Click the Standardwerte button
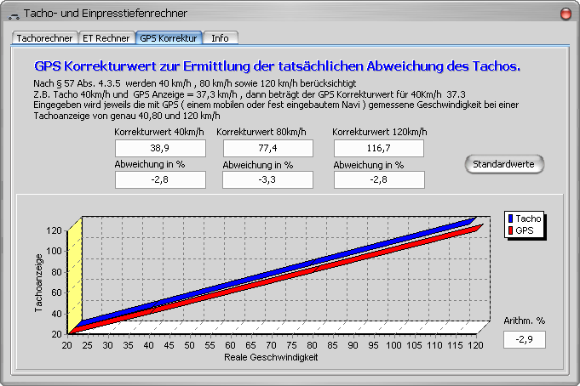The width and height of the screenshot is (580, 386). coord(504,164)
